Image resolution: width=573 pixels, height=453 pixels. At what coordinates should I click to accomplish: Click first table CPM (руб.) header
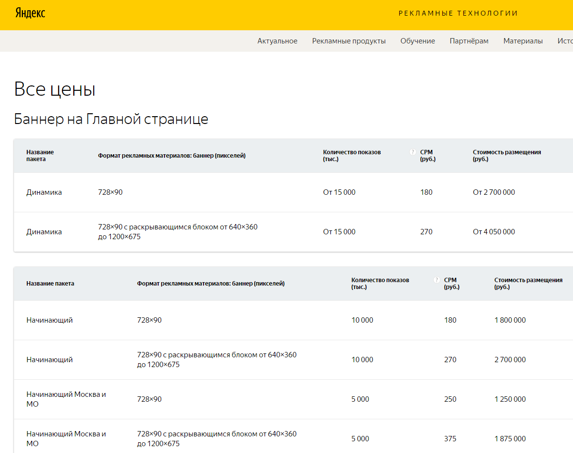pyautogui.click(x=428, y=155)
